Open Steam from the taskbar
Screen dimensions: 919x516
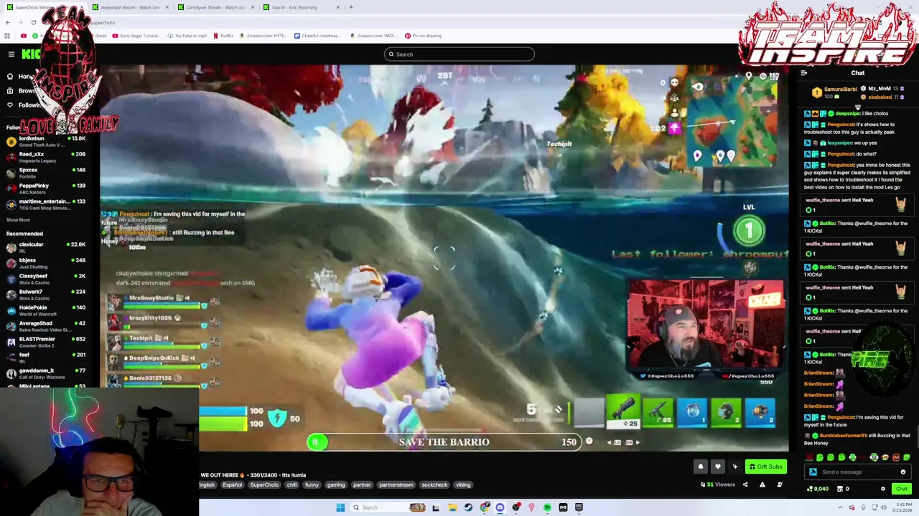coord(468,507)
